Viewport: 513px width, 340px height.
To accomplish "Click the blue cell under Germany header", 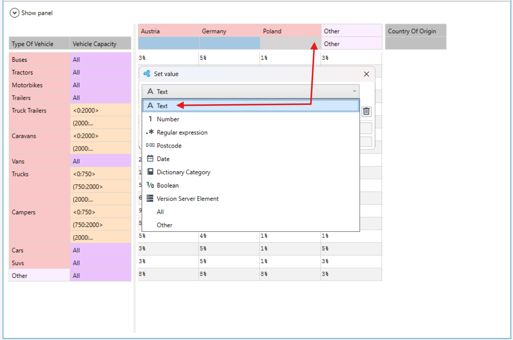I will (x=229, y=44).
